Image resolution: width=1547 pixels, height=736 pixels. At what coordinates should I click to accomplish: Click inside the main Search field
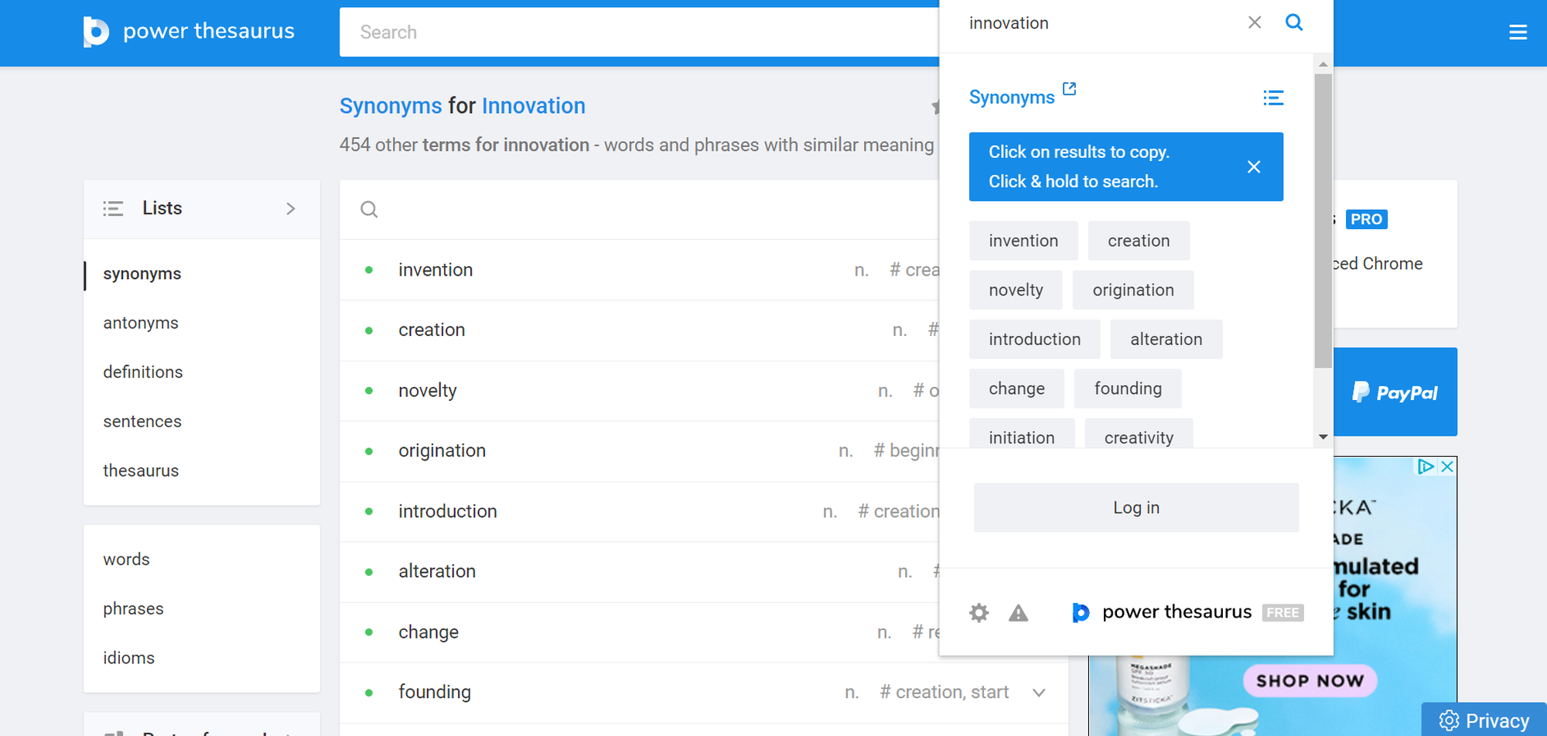[619, 32]
